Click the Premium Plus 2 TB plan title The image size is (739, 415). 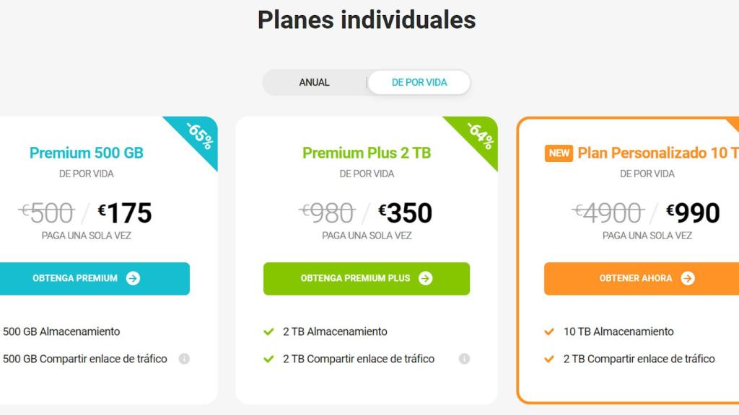(x=367, y=153)
